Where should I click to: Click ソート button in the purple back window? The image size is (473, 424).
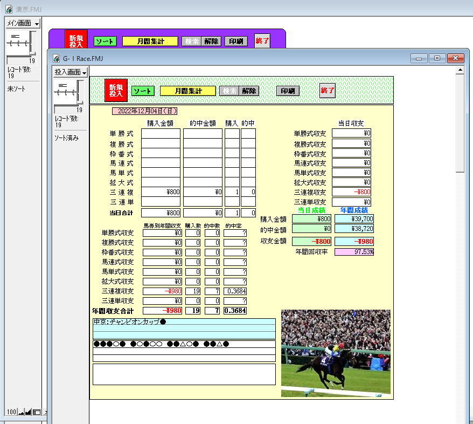point(105,42)
